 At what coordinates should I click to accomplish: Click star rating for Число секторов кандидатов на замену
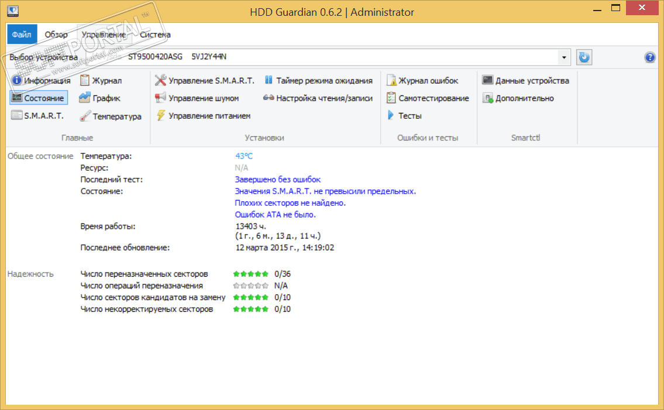coord(251,297)
